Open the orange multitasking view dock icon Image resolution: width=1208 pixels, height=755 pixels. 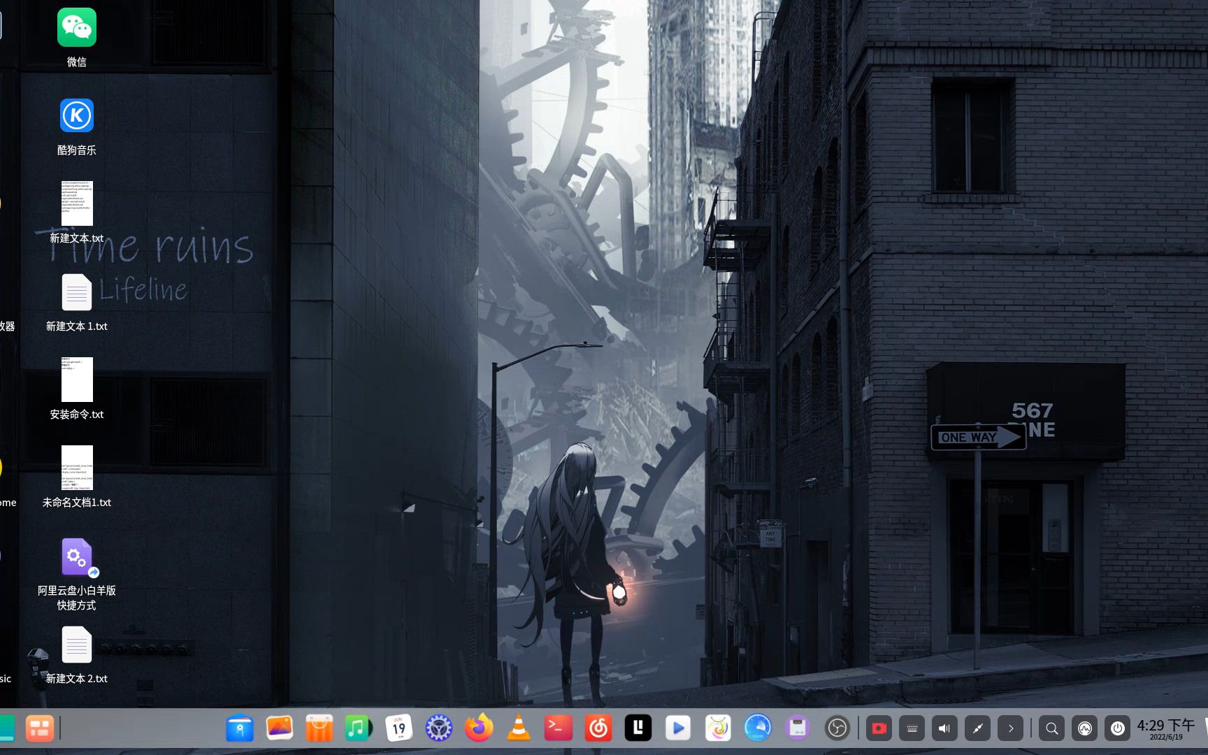[40, 728]
